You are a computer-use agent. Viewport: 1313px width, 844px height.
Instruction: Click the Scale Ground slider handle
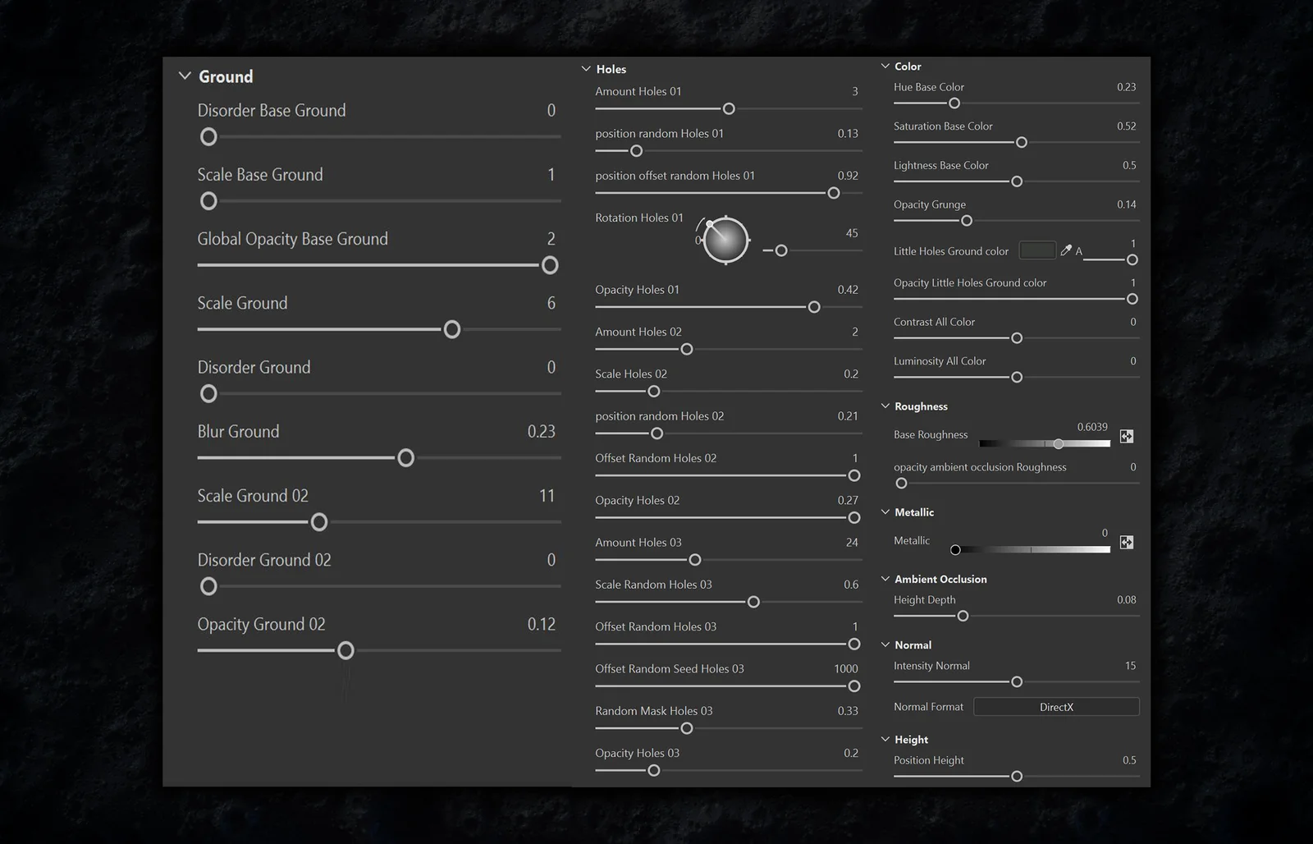[452, 330]
